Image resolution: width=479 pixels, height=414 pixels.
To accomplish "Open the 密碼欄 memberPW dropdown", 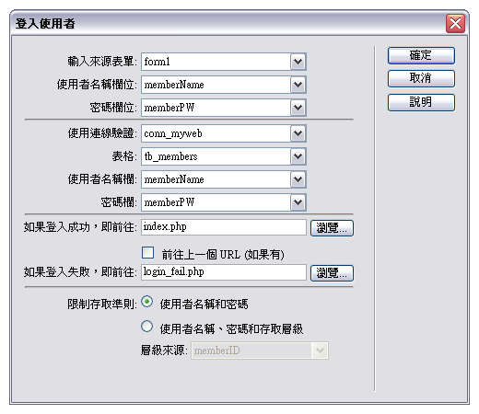I will point(298,202).
